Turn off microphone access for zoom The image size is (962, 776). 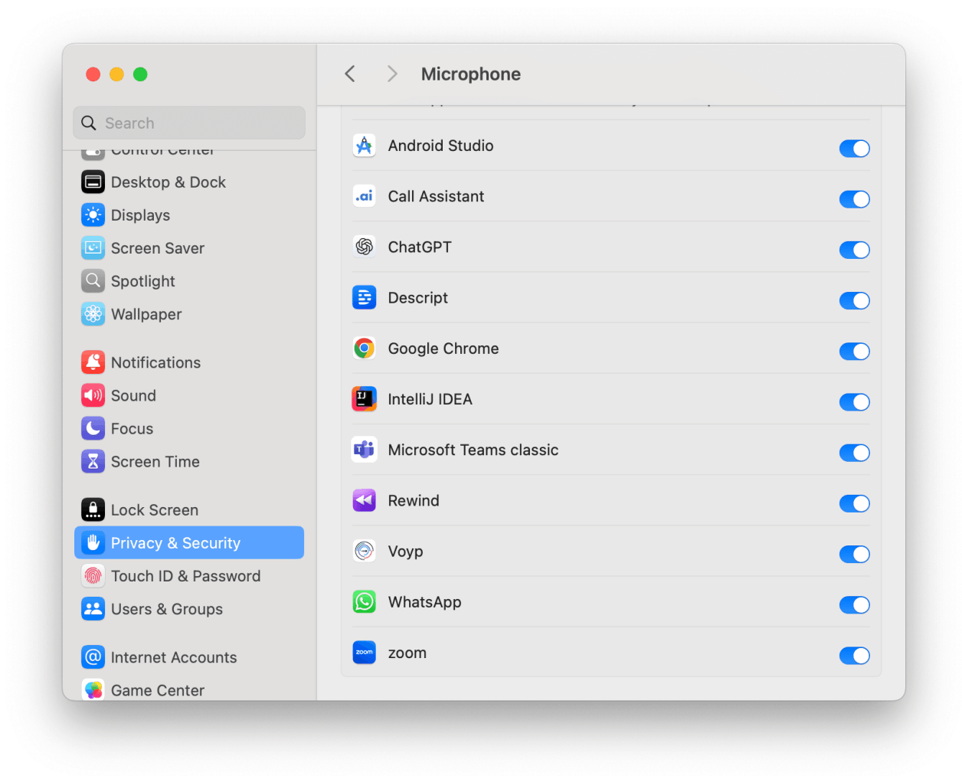854,656
